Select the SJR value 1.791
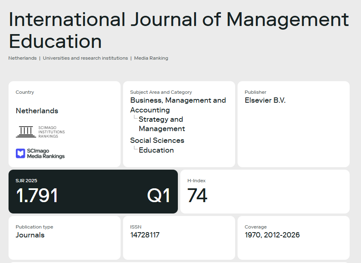The height and width of the screenshot is (263, 361). pos(37,195)
